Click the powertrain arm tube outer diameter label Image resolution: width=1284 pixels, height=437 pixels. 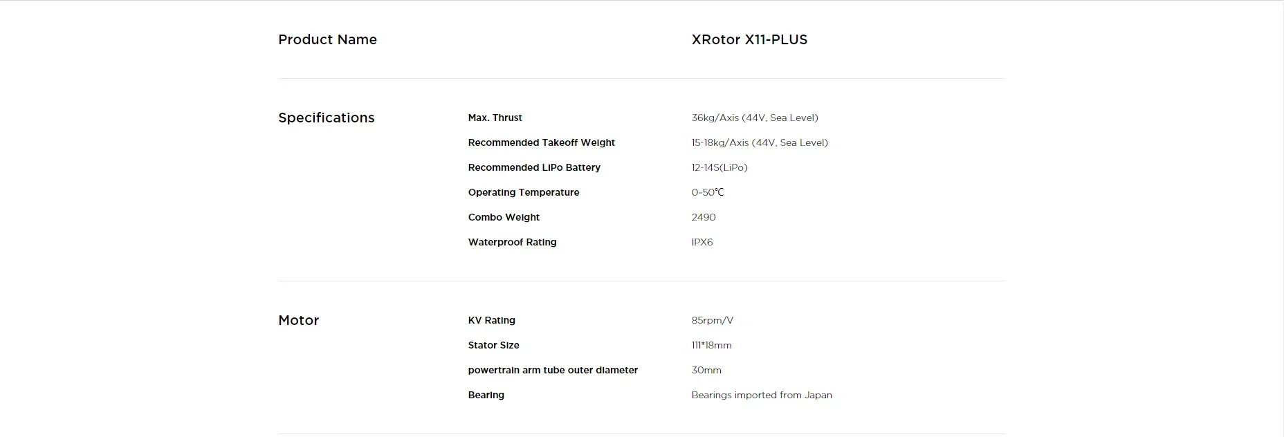point(552,370)
